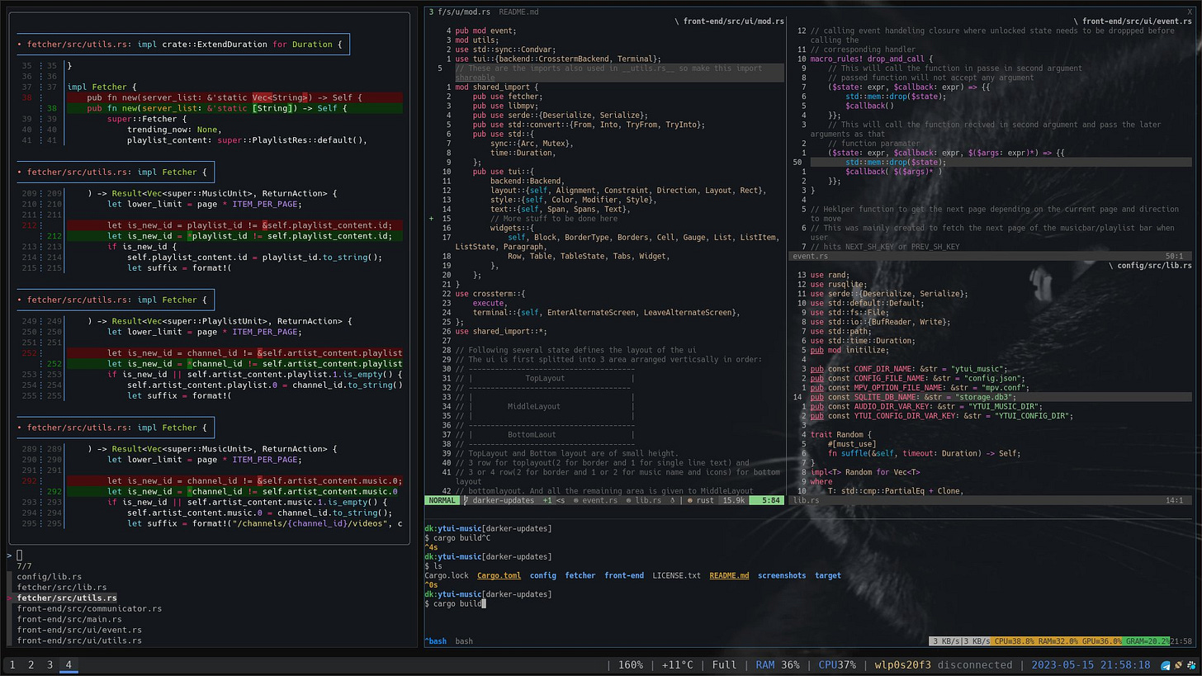Select active workspace 4

pyautogui.click(x=69, y=664)
